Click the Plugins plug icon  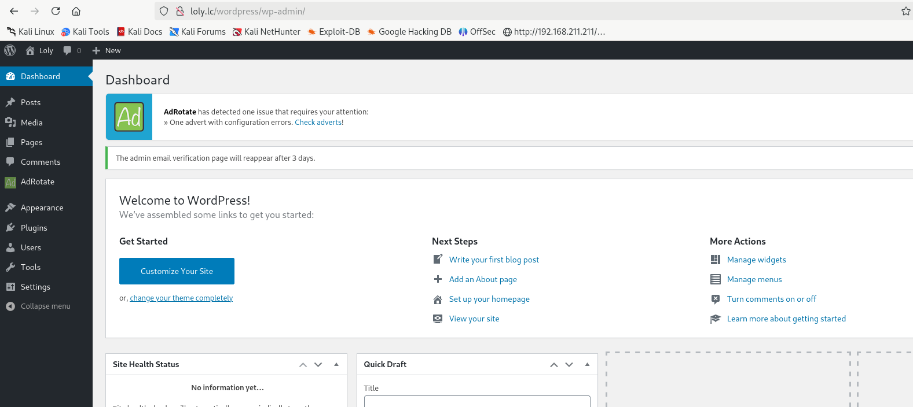pos(10,228)
